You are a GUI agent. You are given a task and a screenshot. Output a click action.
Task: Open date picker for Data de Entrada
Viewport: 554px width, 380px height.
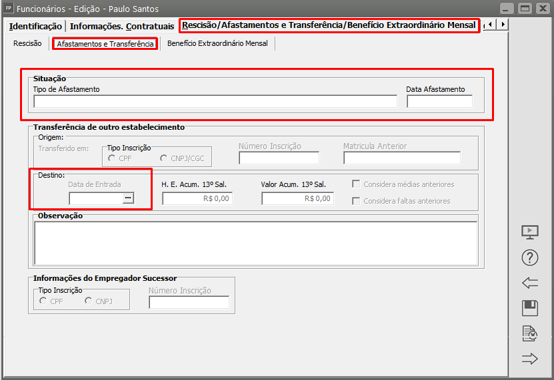pos(128,198)
